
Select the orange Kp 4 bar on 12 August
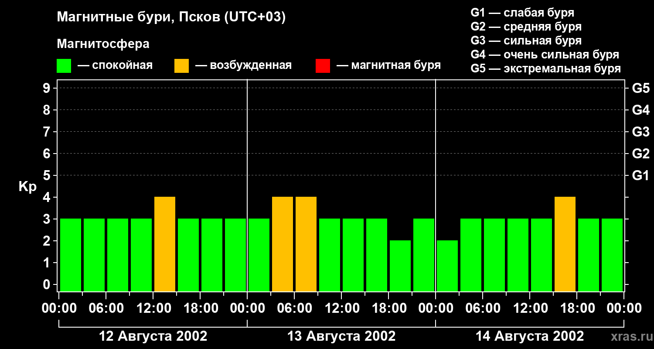(x=165, y=244)
